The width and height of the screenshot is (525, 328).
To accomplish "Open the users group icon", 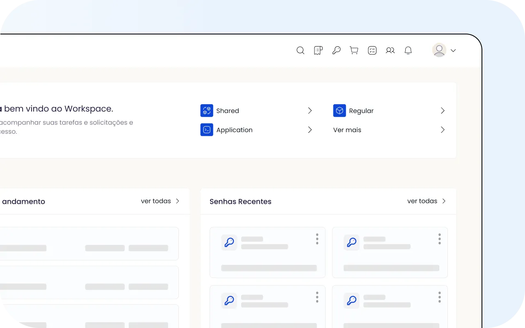I will click(390, 50).
